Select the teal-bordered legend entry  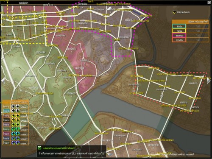[x=179, y=26]
